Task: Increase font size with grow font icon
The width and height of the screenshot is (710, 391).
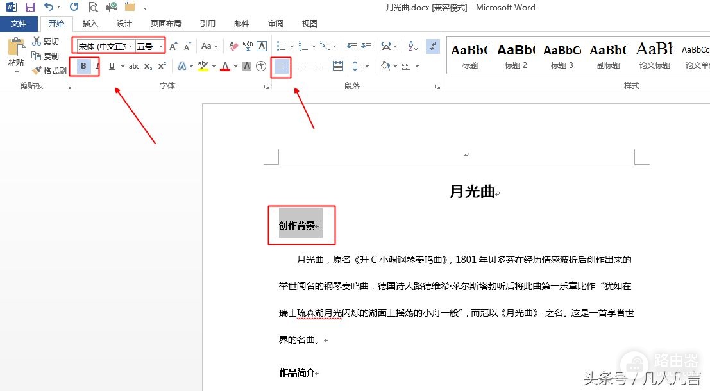Action: tap(173, 46)
